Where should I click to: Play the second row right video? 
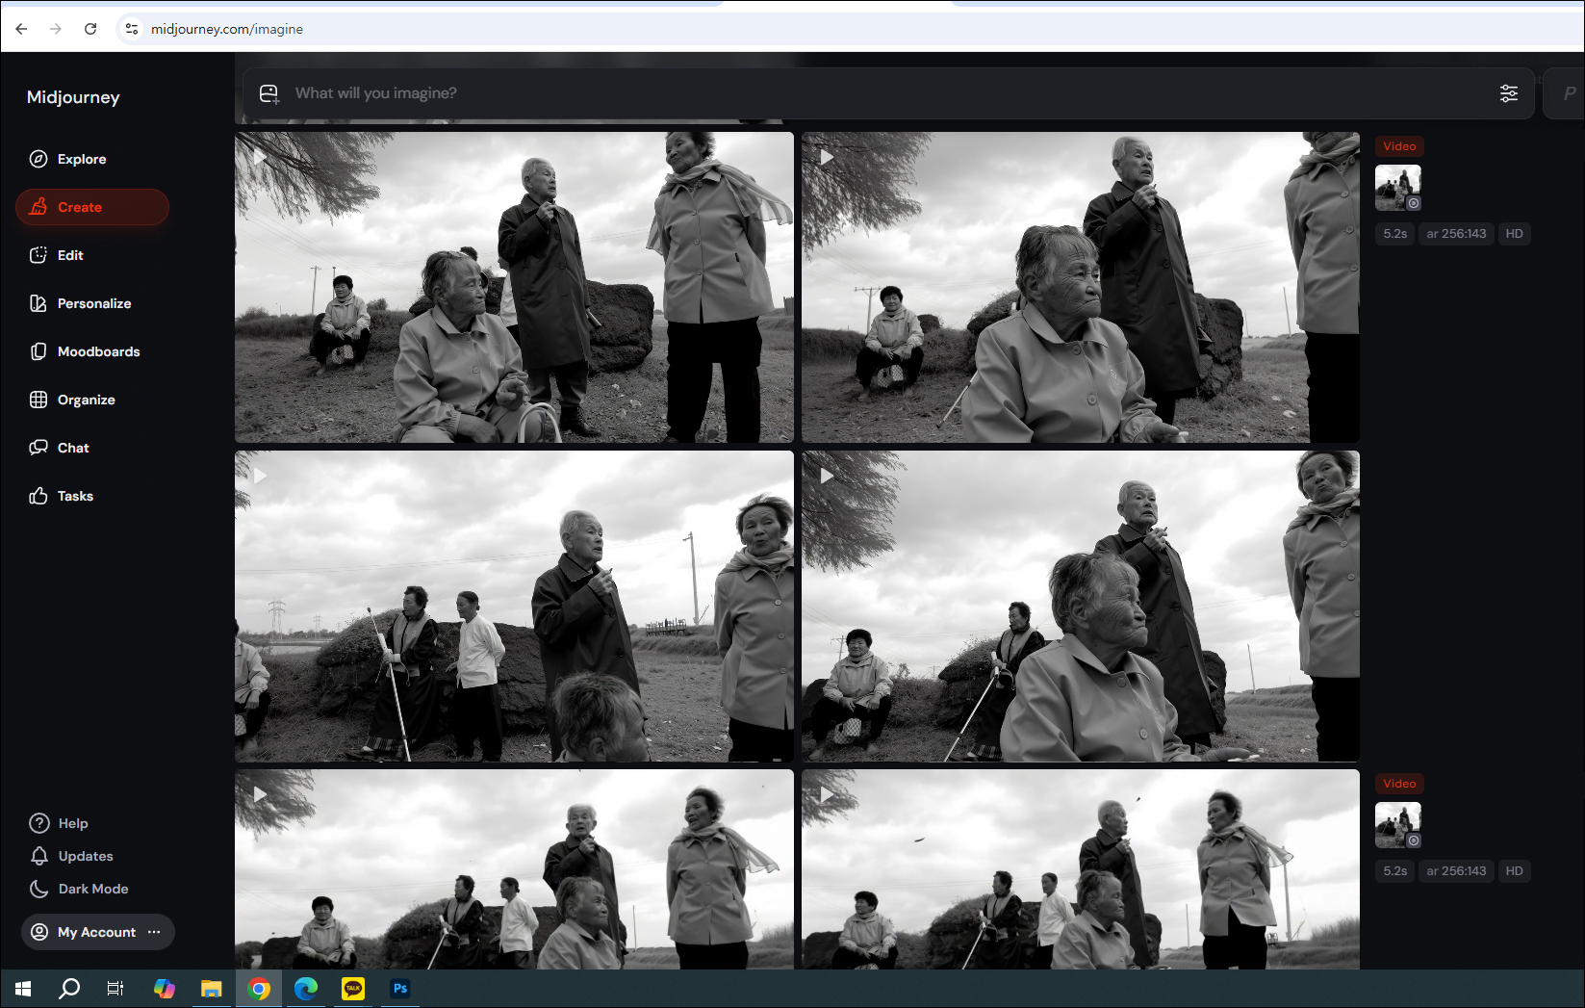tap(827, 476)
